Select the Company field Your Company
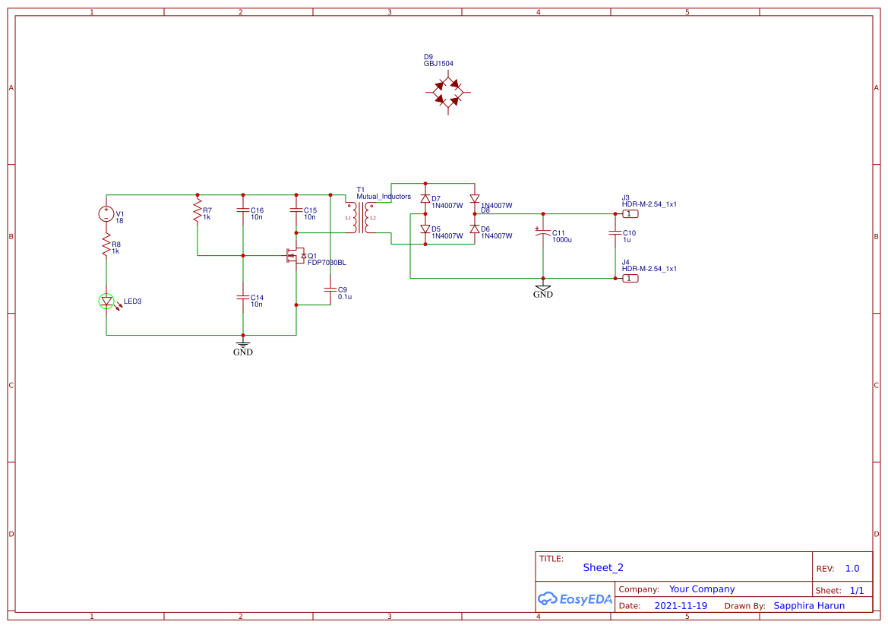Image resolution: width=888 pixels, height=628 pixels. point(701,589)
